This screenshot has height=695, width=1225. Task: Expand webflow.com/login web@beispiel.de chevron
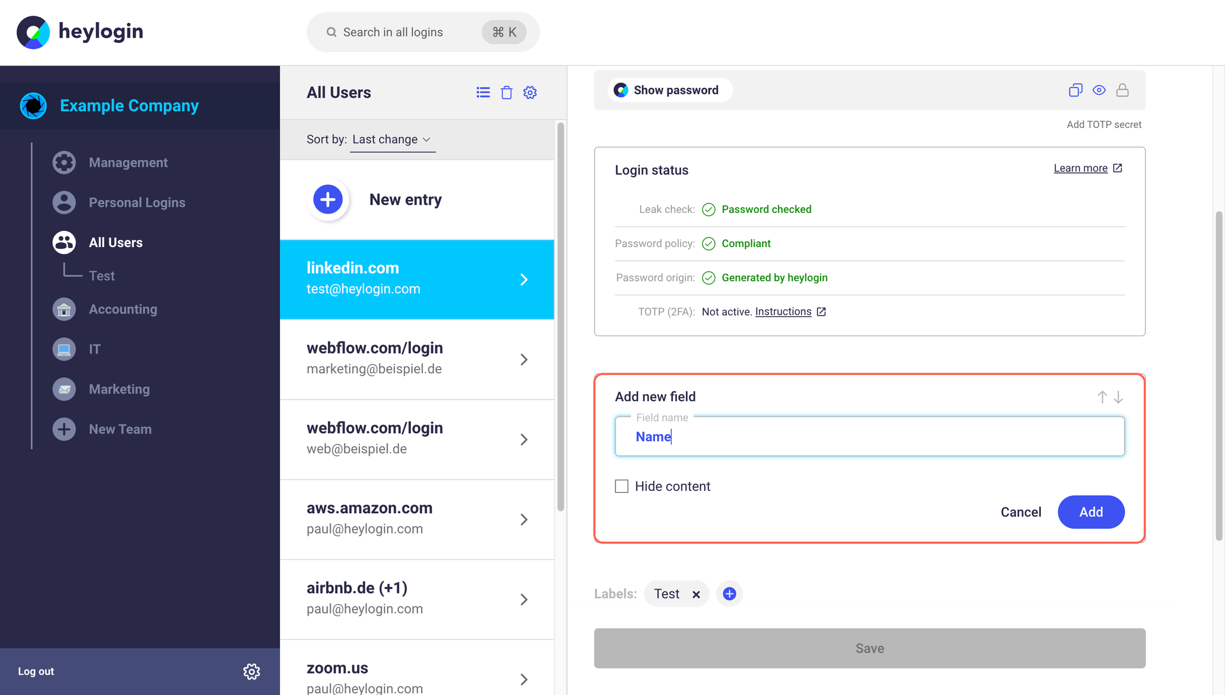coord(524,440)
